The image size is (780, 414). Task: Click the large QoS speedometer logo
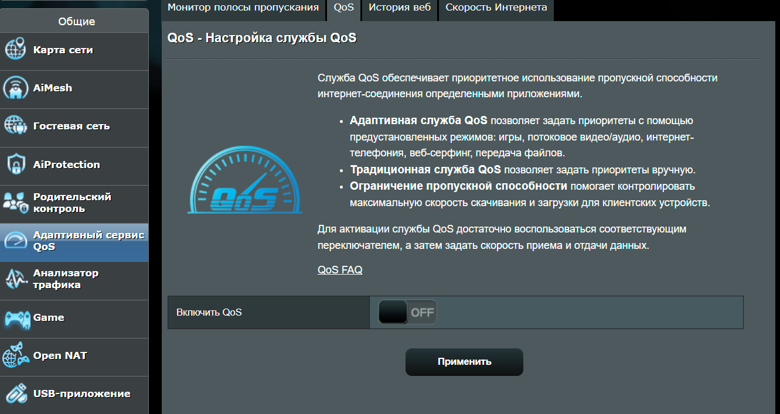click(245, 180)
